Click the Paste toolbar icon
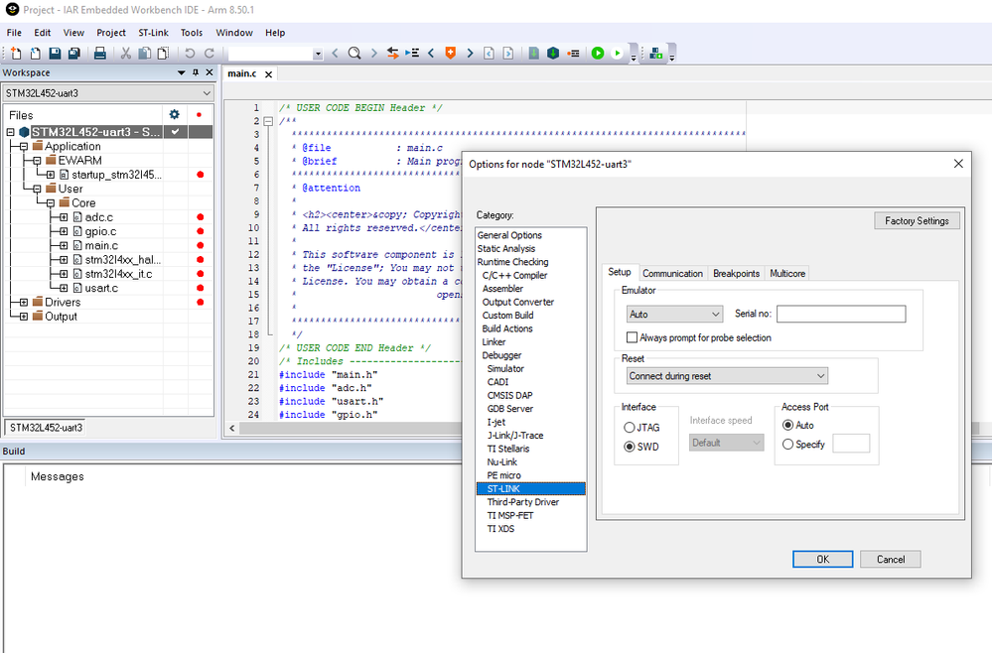 163,54
